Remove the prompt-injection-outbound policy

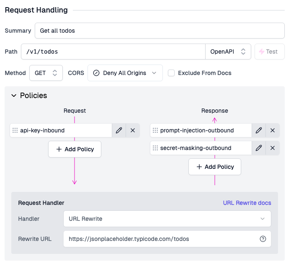click(x=273, y=130)
